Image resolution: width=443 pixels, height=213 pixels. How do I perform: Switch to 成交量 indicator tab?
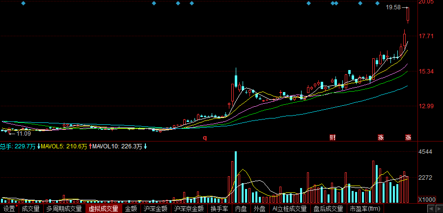coord(30,209)
